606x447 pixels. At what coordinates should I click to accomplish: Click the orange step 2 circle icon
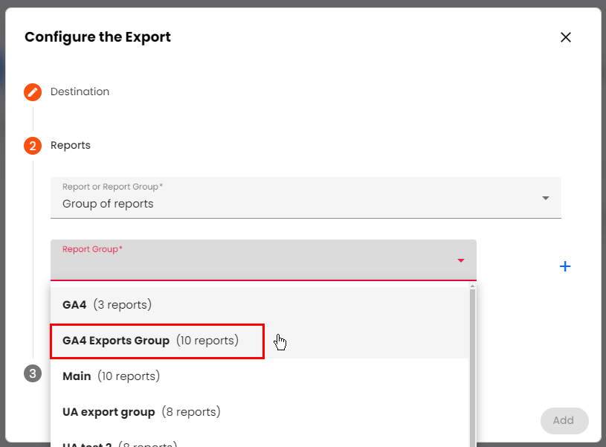tap(33, 146)
